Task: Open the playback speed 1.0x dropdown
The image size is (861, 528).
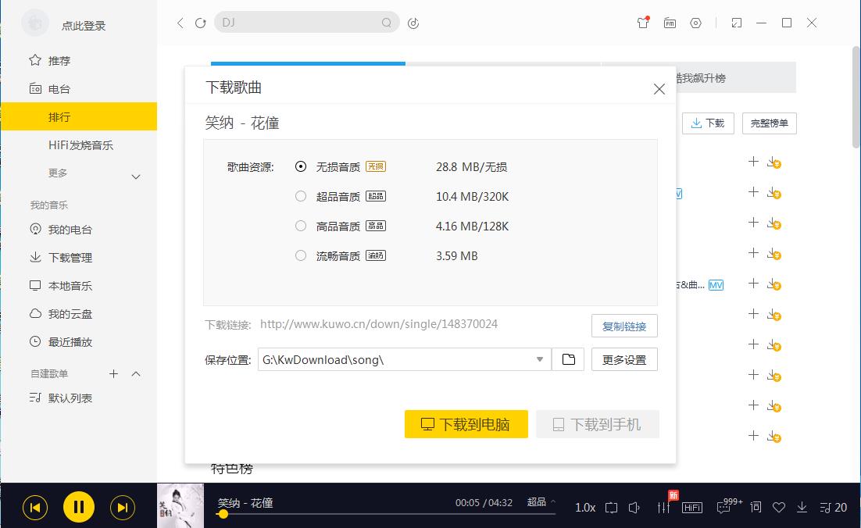Action: click(x=584, y=507)
